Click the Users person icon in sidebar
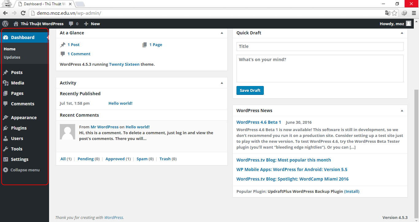The image size is (419, 222). coord(6,138)
